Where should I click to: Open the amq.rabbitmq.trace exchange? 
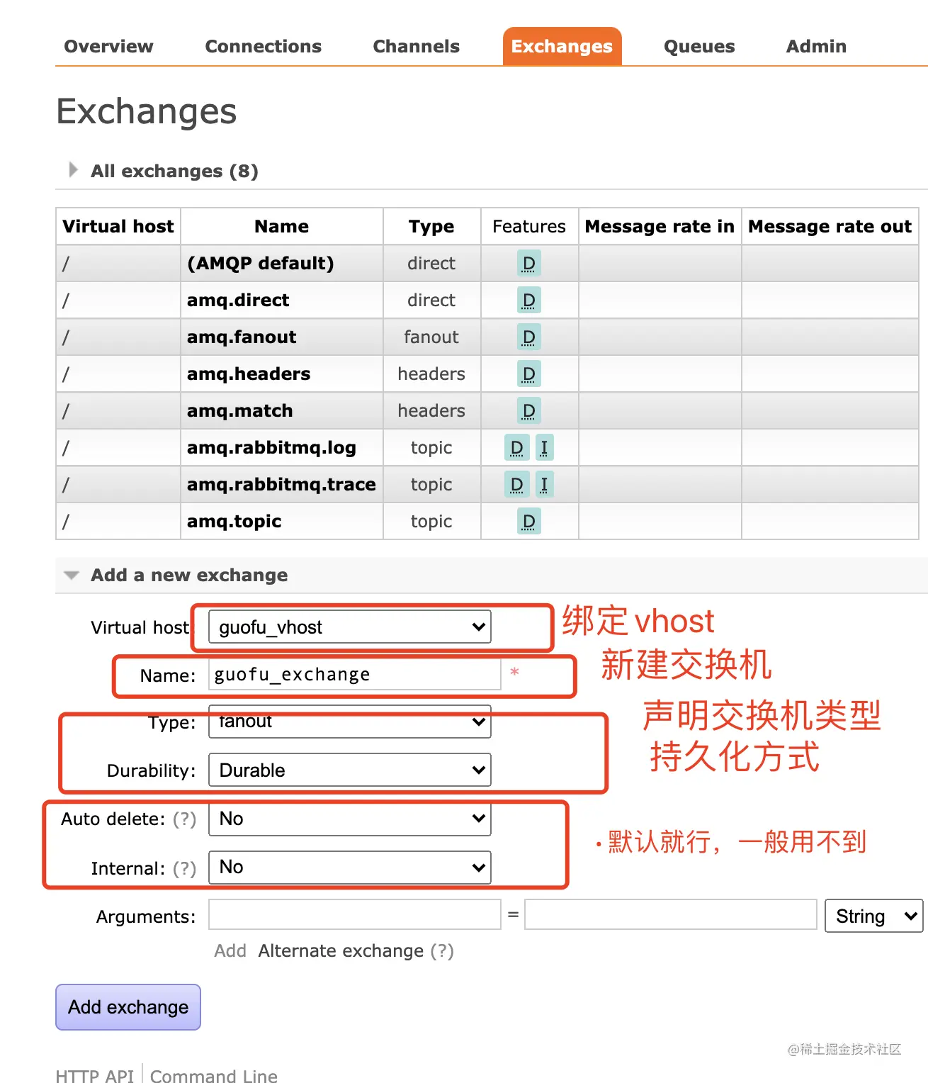[281, 484]
